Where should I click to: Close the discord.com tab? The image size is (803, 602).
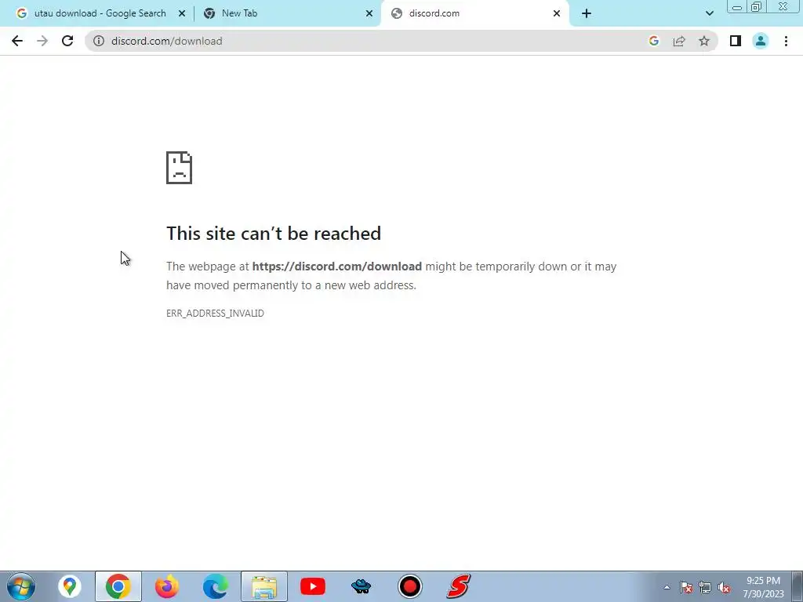pos(556,13)
